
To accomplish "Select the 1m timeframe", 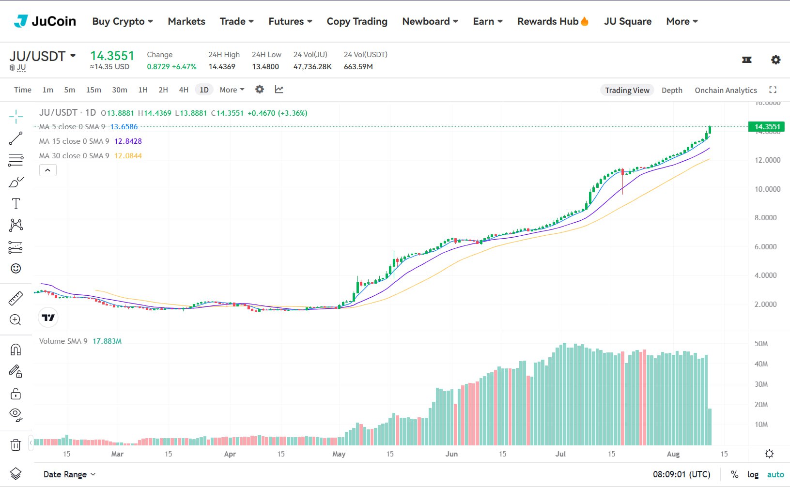I will coord(48,90).
